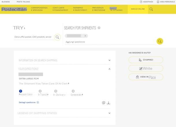Select Servizi Online tab
Viewport: 176px width, 127px height.
click(138, 9)
